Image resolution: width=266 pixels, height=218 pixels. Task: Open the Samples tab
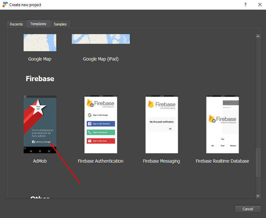pos(60,24)
